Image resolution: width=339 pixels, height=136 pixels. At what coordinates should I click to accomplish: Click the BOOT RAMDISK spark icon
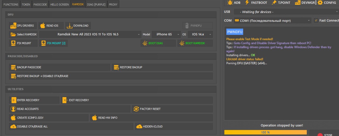(x=182, y=43)
